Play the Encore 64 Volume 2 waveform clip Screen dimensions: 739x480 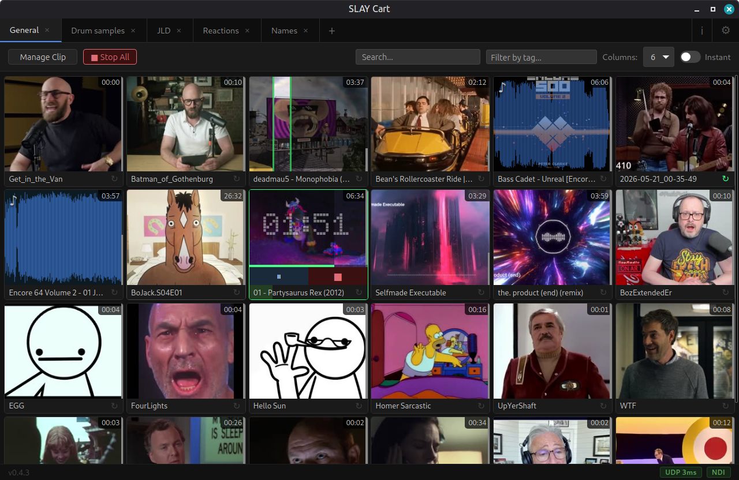[x=63, y=238]
